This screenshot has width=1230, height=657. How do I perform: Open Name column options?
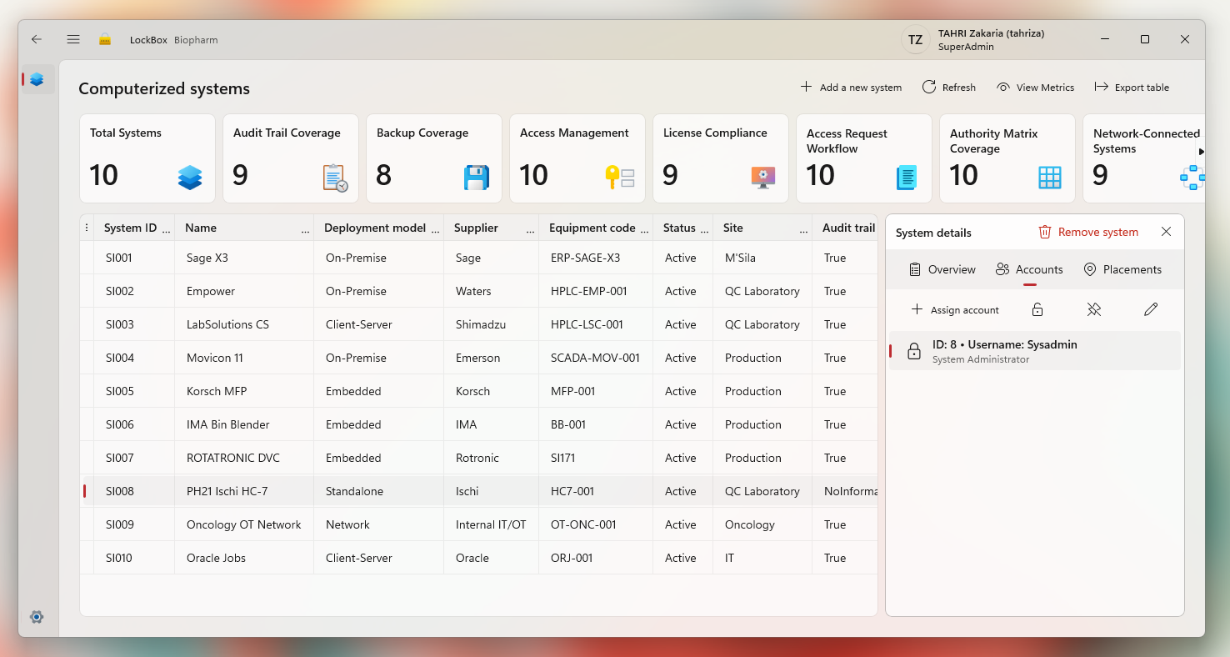tap(306, 228)
